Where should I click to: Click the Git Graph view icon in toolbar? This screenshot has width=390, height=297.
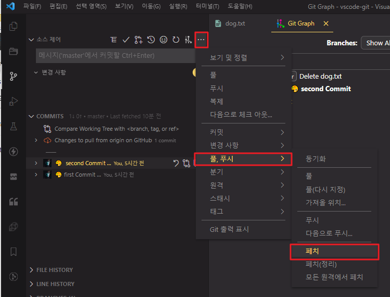(x=188, y=40)
